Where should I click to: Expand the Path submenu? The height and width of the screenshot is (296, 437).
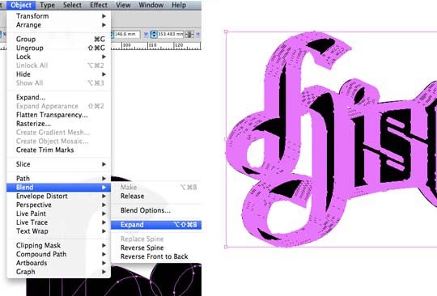pyautogui.click(x=58, y=179)
